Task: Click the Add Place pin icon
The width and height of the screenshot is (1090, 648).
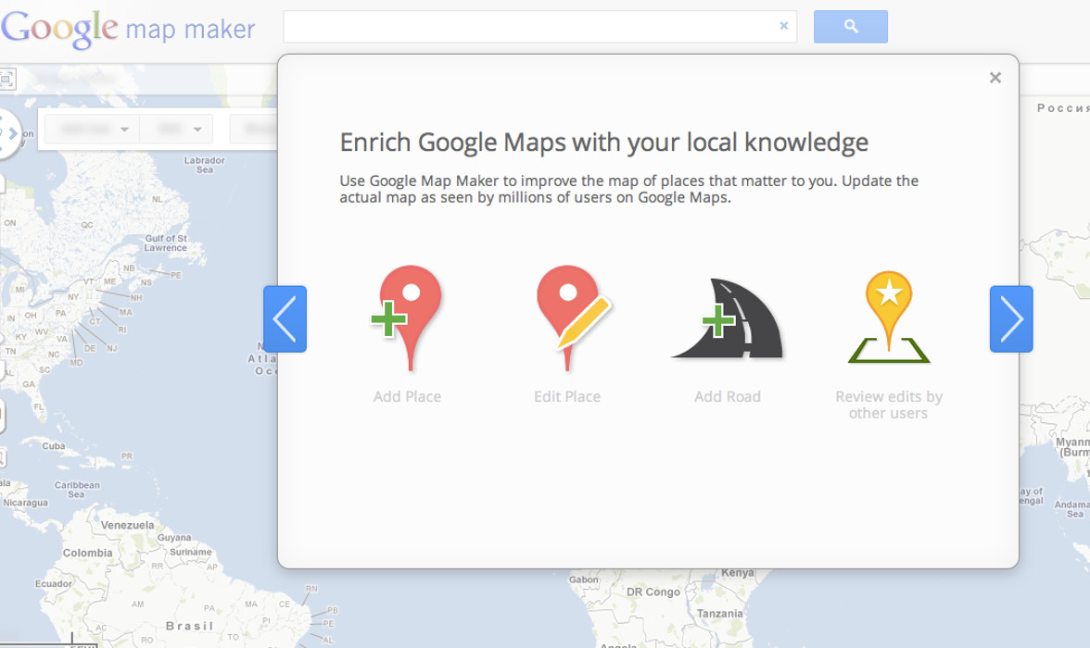Action: point(408,318)
